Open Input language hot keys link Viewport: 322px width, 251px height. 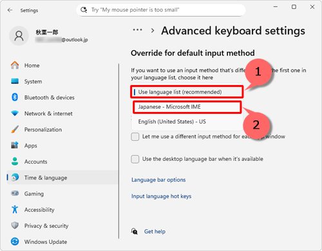point(161,196)
